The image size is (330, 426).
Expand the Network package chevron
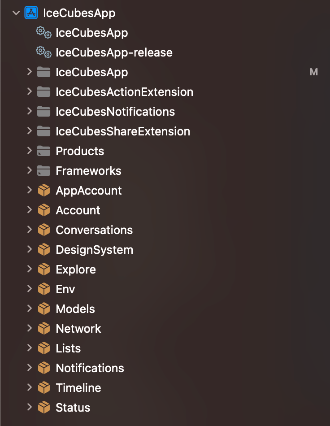click(x=29, y=328)
